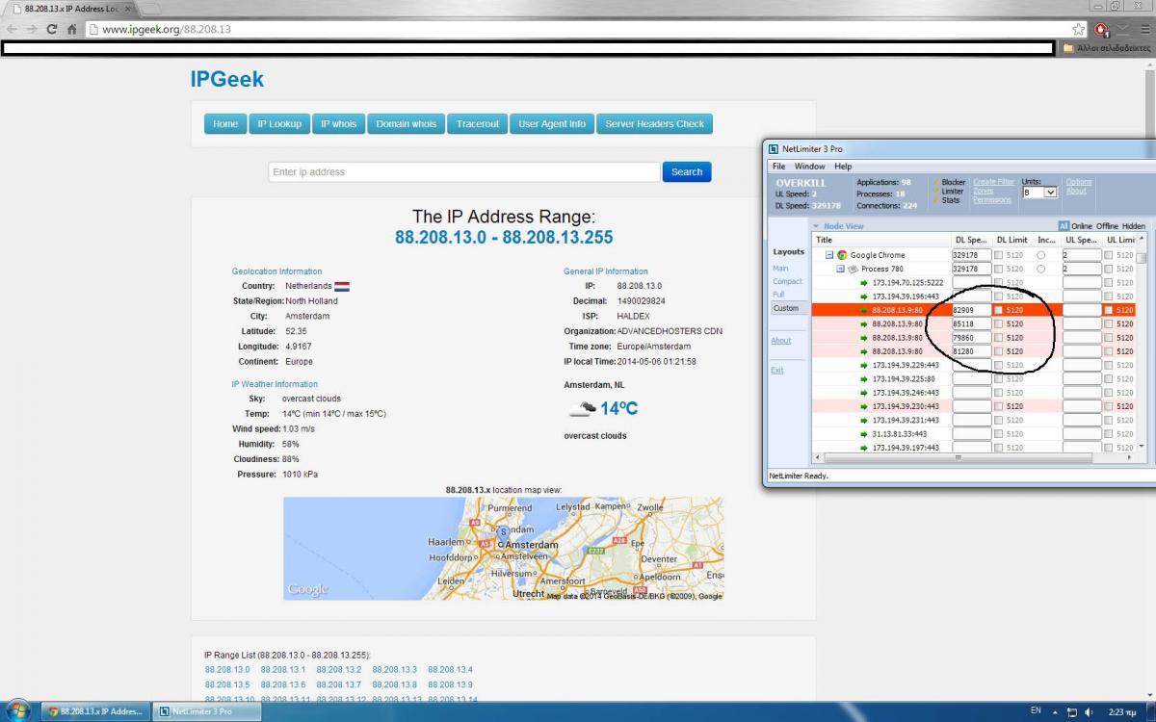This screenshot has height=722, width=1156.
Task: Click the Process 780 gear icon
Action: [x=853, y=269]
